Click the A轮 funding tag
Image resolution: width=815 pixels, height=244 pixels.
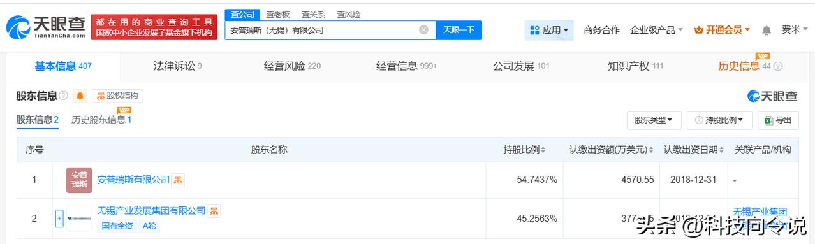click(149, 226)
